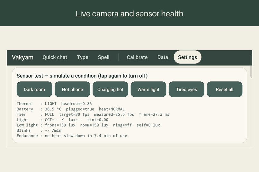Toggle the Hot phone simulation

click(72, 89)
